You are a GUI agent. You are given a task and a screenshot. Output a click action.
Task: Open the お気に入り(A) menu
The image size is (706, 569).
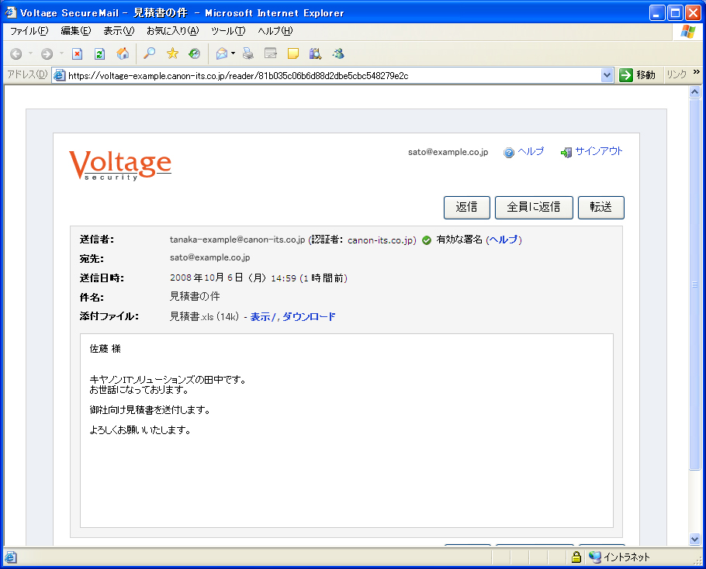(172, 31)
